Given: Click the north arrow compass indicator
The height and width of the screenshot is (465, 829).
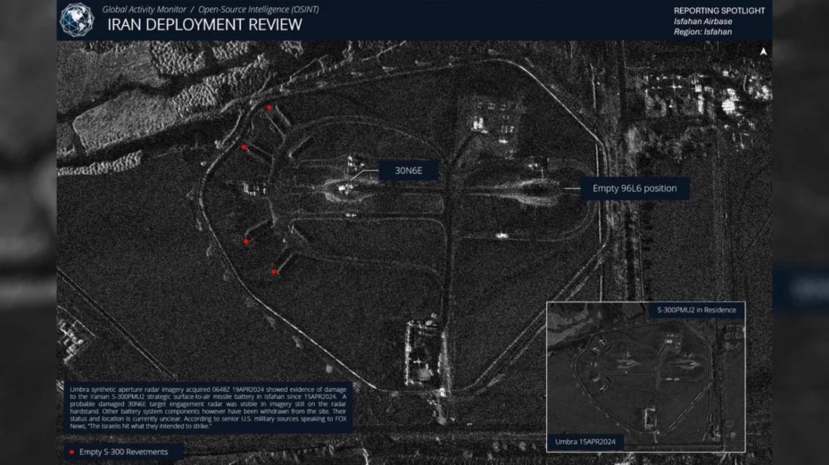Looking at the screenshot, I should pos(763,52).
